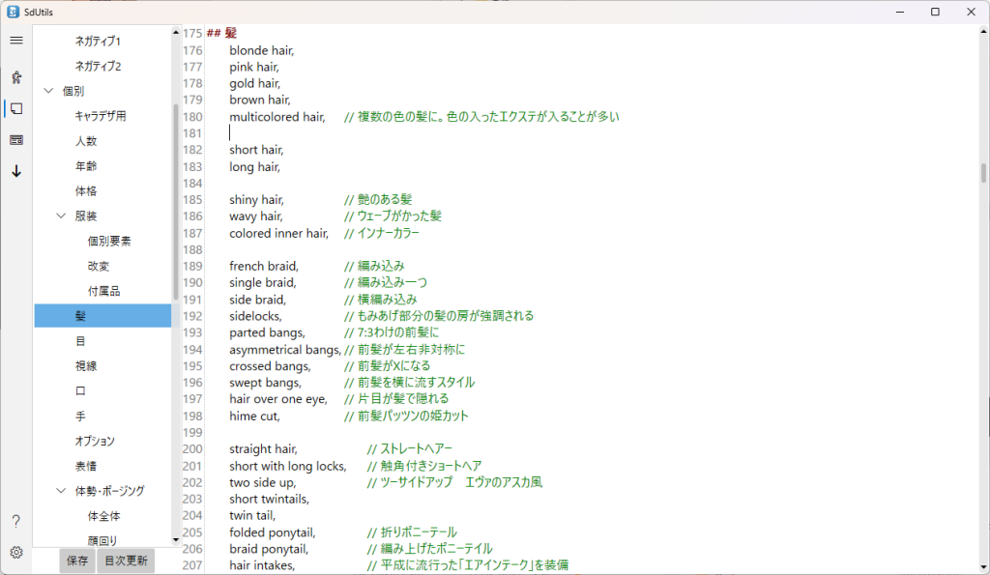This screenshot has width=990, height=575.
Task: Select オプション tree item
Action: (95, 441)
